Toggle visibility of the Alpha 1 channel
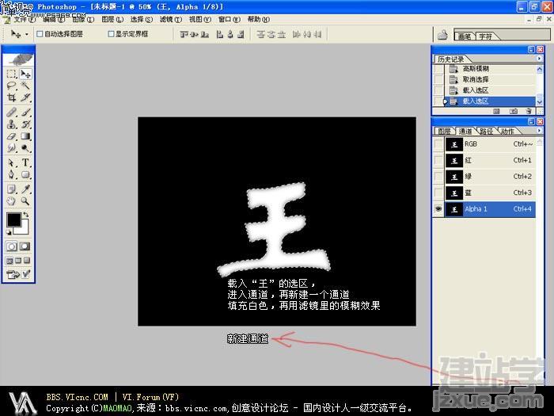The width and height of the screenshot is (554, 416). point(438,209)
